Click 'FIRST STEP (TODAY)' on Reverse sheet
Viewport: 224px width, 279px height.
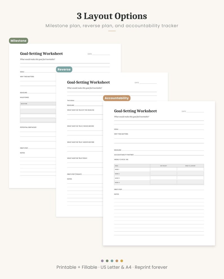[x=74, y=174]
